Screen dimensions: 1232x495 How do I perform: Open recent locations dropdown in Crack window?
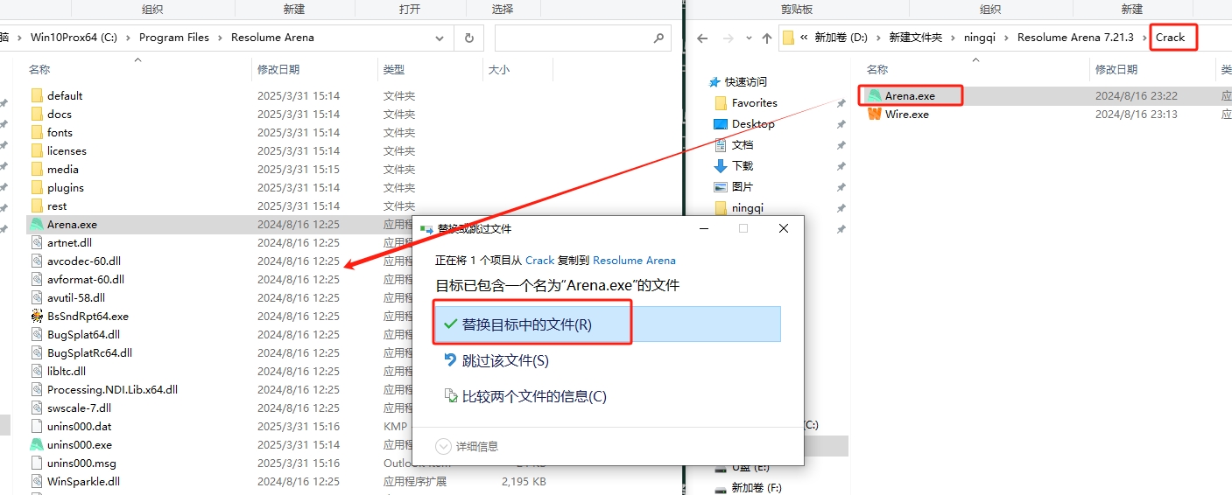[x=750, y=38]
